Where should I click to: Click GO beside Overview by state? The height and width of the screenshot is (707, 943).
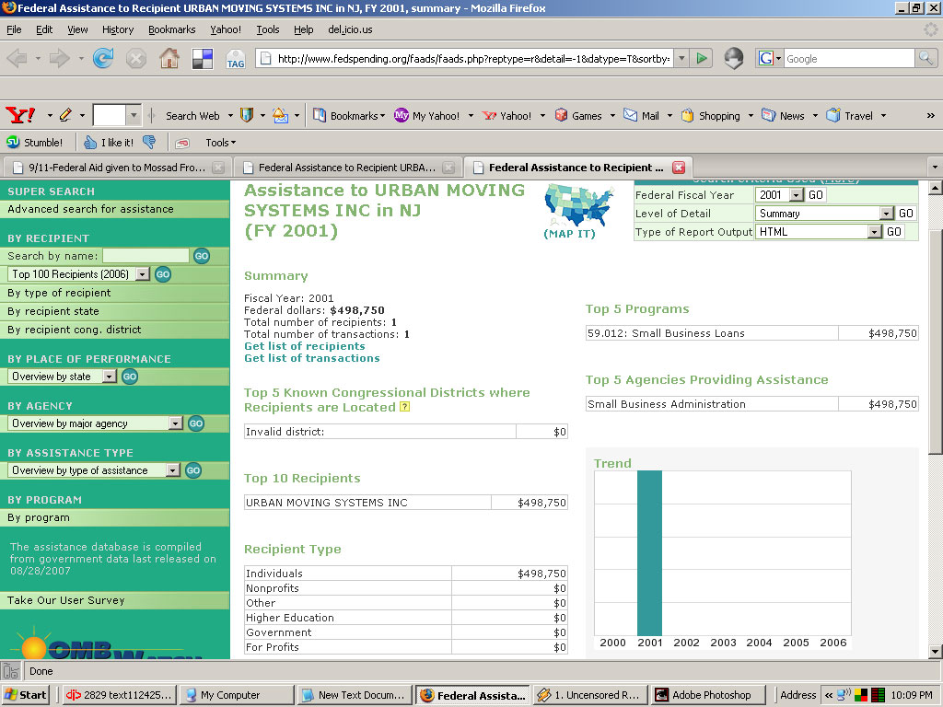(x=130, y=377)
